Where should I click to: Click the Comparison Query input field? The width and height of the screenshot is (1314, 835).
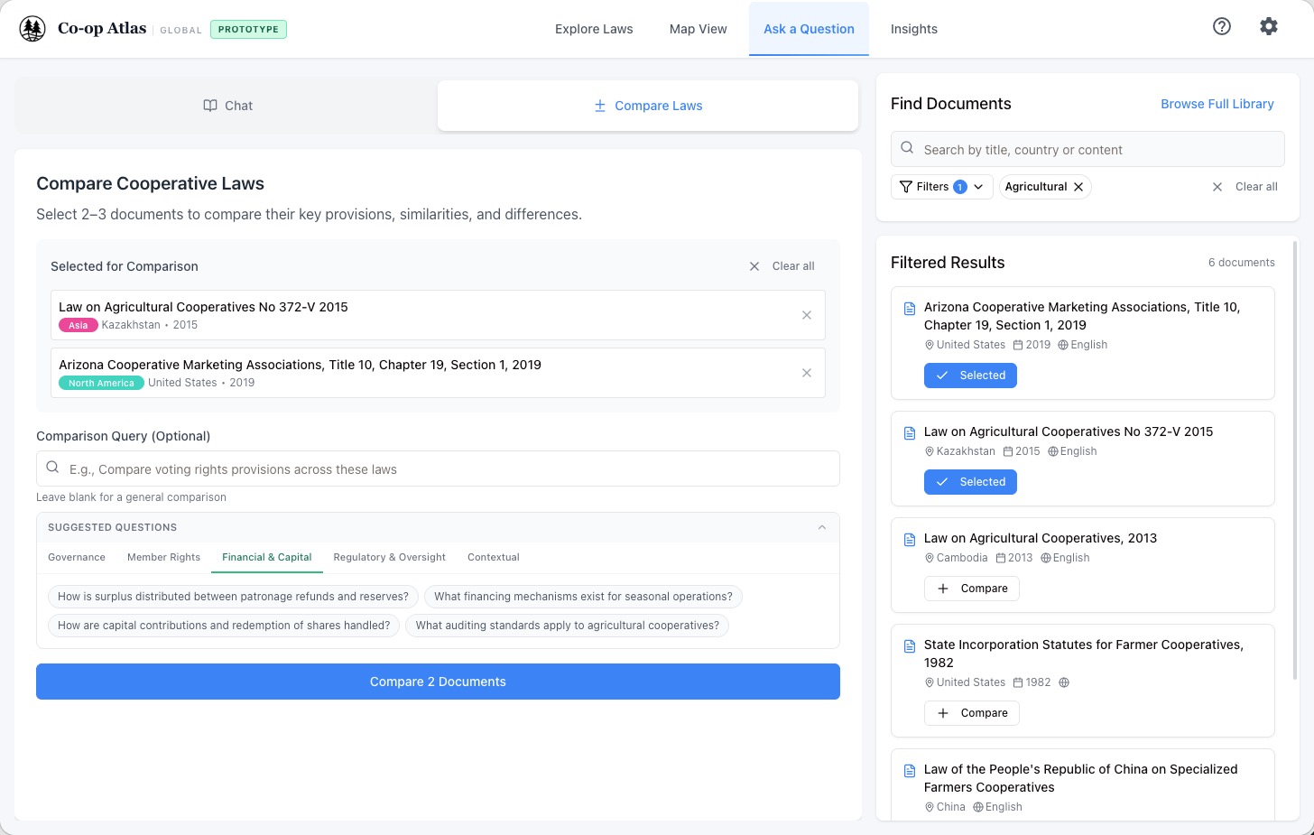[x=438, y=469]
